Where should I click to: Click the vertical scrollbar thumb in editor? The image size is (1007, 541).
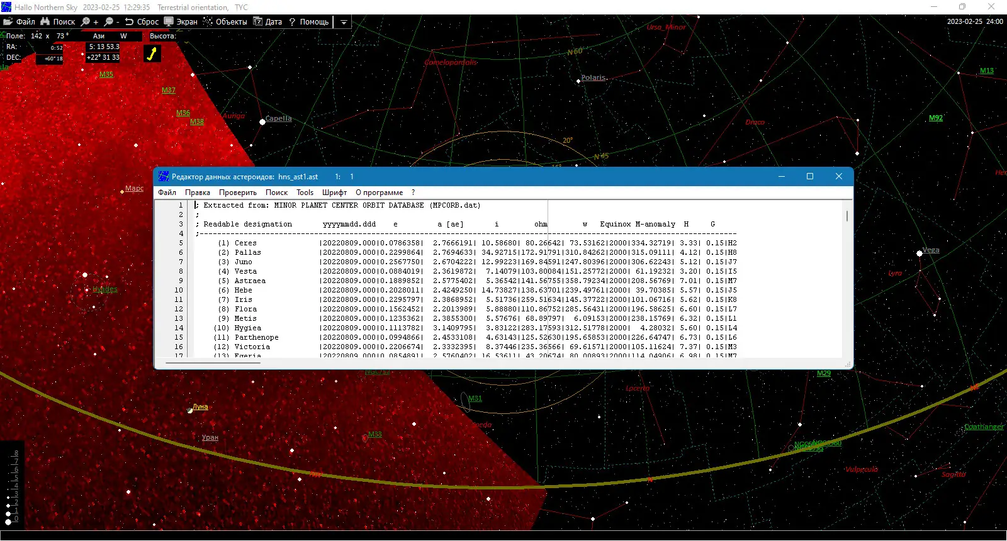[x=847, y=216]
